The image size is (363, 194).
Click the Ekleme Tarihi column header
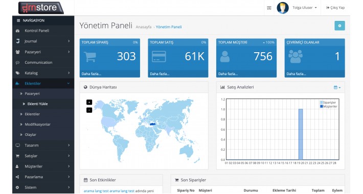[x=284, y=190]
